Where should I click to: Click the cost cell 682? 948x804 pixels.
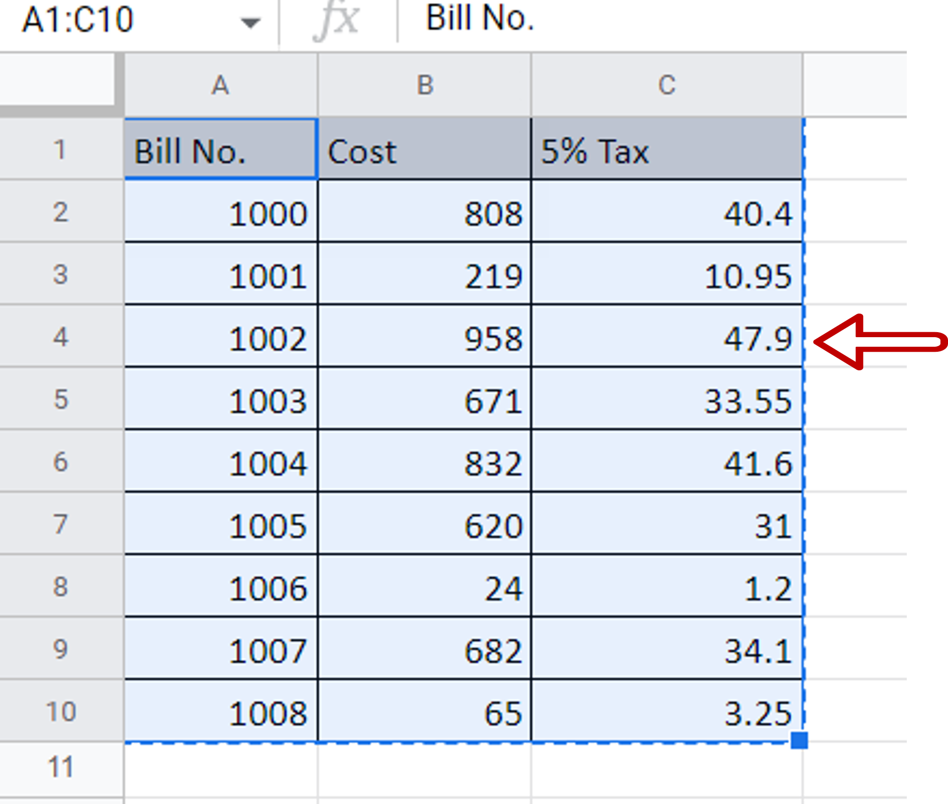(425, 648)
